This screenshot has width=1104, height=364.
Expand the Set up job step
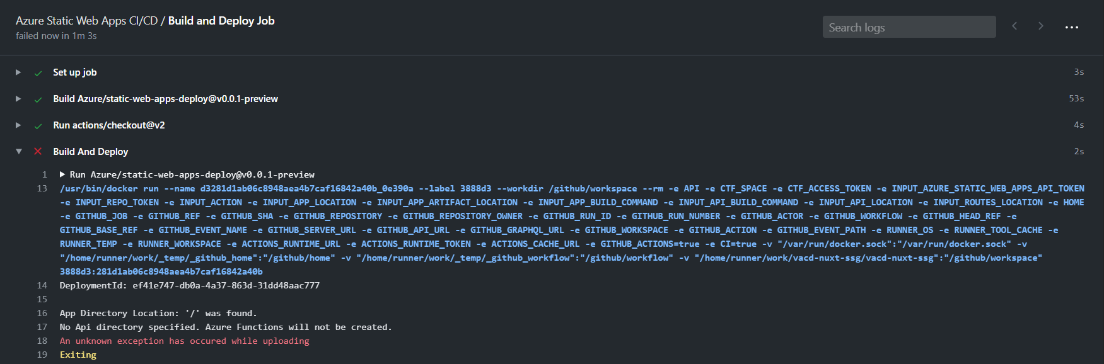(18, 72)
